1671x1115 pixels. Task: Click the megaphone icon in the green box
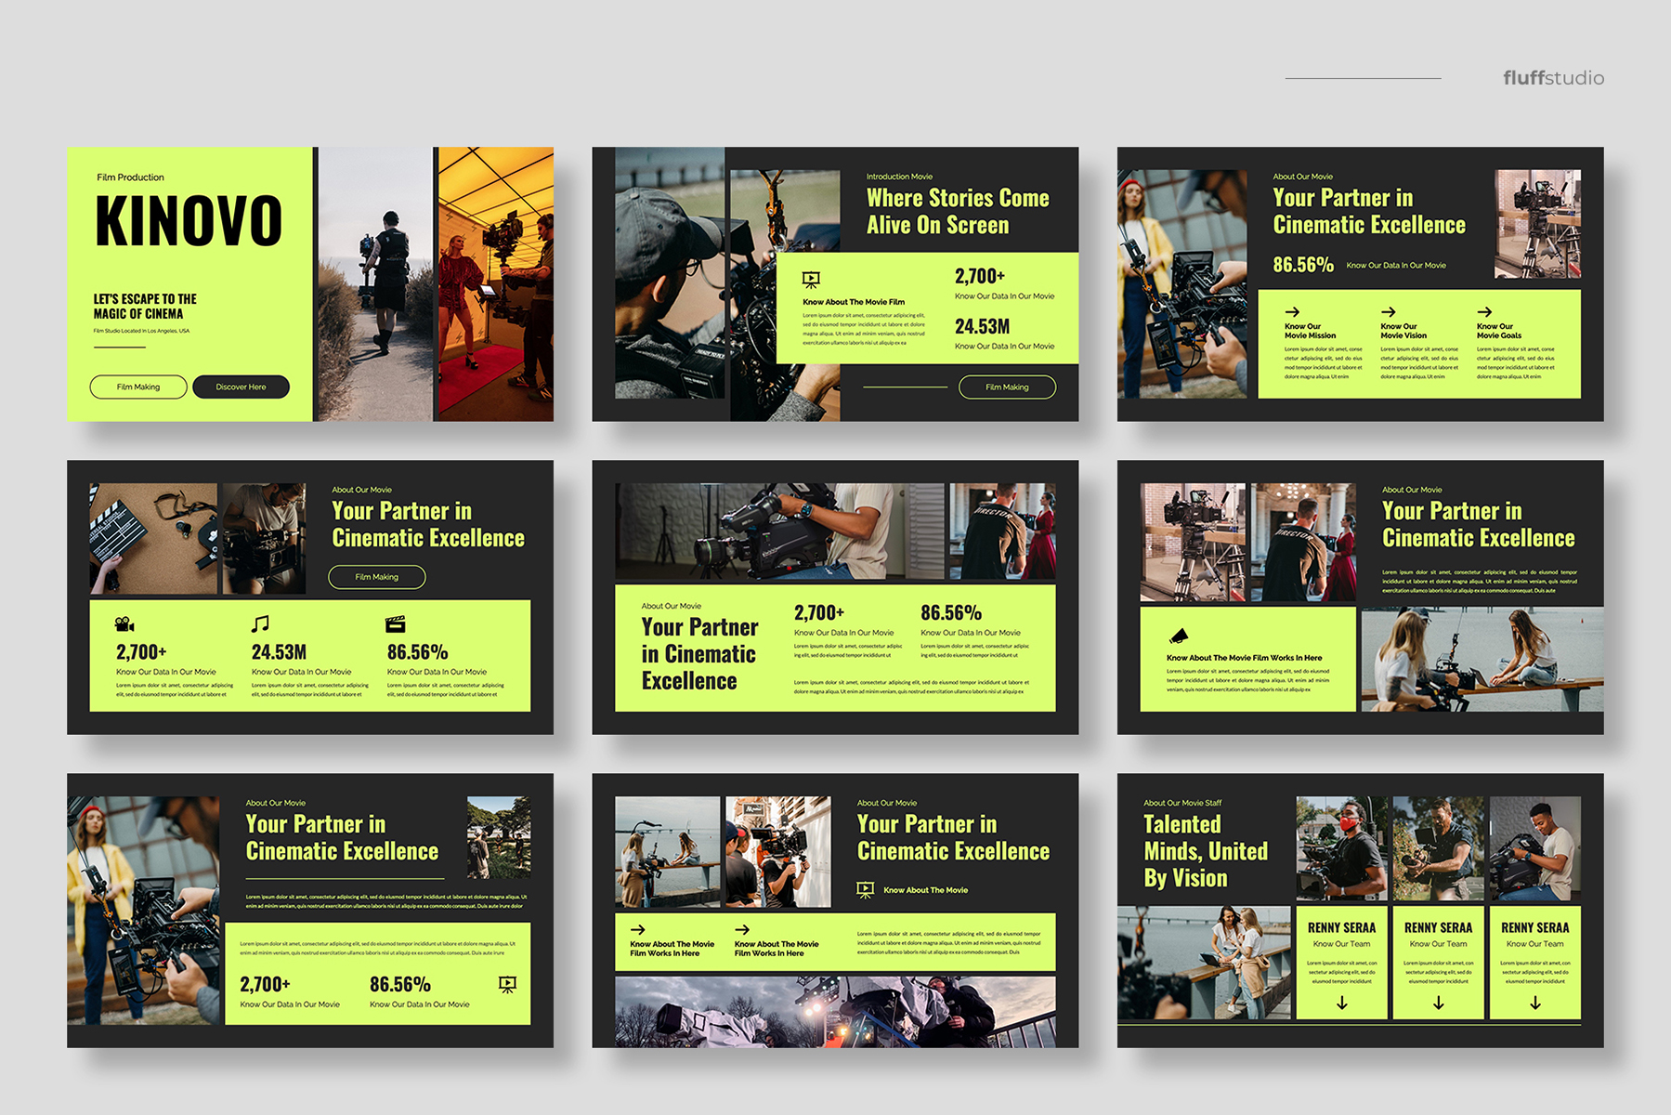1178,636
